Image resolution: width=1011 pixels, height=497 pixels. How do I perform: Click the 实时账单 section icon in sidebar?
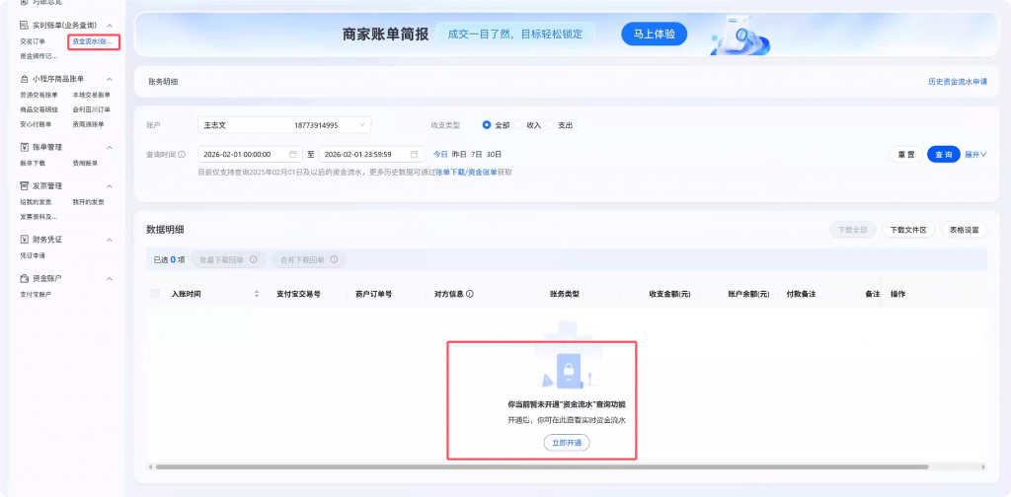tap(25, 25)
